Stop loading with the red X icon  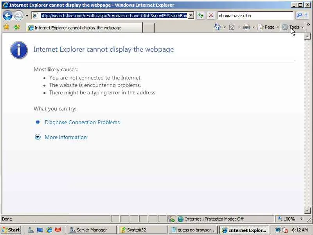(211, 15)
